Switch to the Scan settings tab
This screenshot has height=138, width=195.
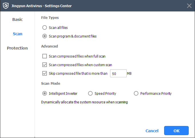tap(17, 34)
